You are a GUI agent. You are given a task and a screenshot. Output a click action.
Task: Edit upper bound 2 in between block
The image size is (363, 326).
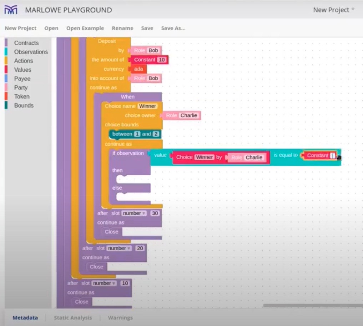pos(156,134)
